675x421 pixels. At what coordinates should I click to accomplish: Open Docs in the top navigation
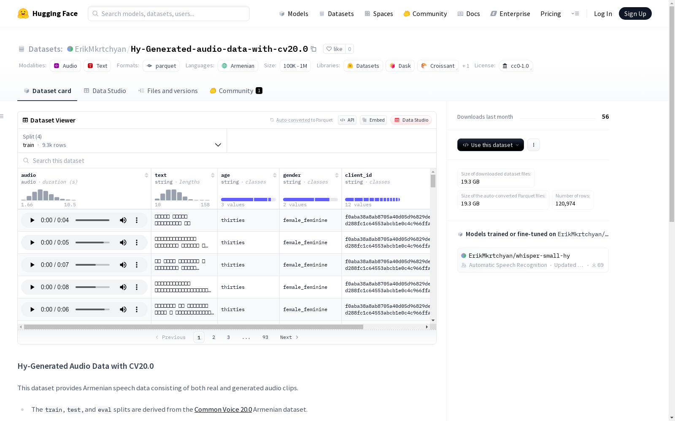click(469, 13)
